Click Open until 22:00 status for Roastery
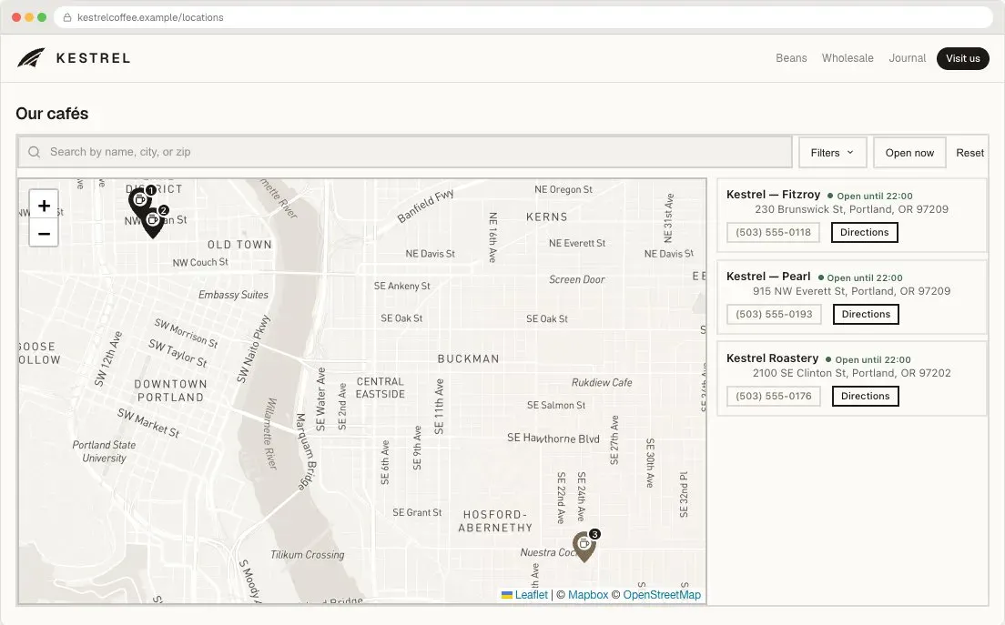1005x625 pixels. (x=868, y=360)
